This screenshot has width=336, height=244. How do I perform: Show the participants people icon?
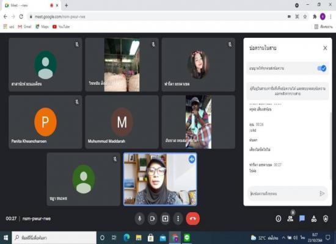[290, 218]
